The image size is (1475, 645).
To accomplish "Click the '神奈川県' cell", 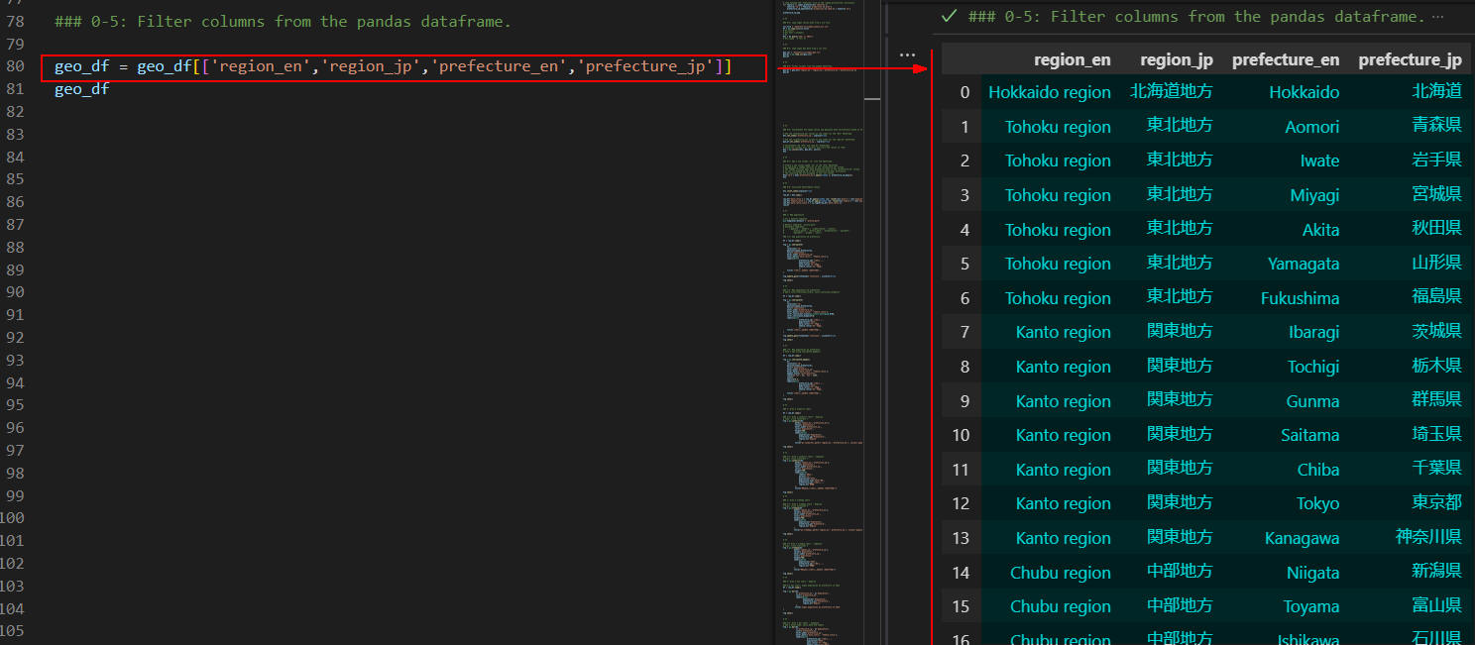I will point(1428,537).
